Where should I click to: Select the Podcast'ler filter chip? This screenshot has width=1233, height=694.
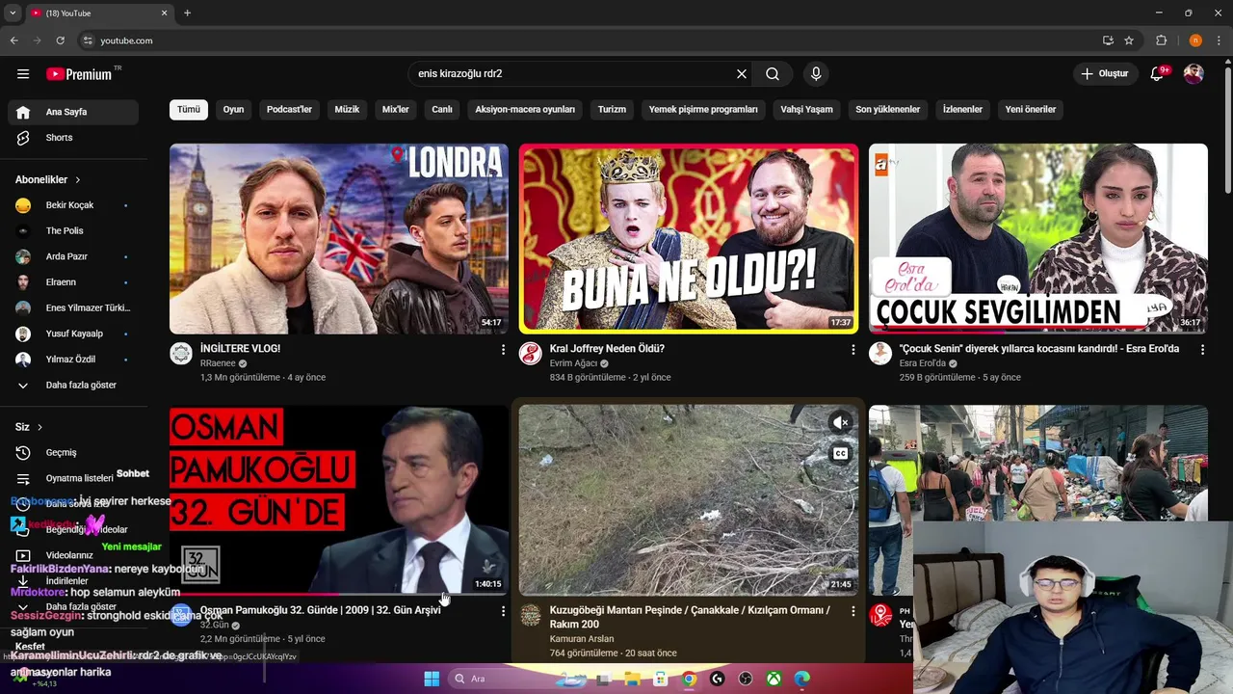(x=289, y=110)
